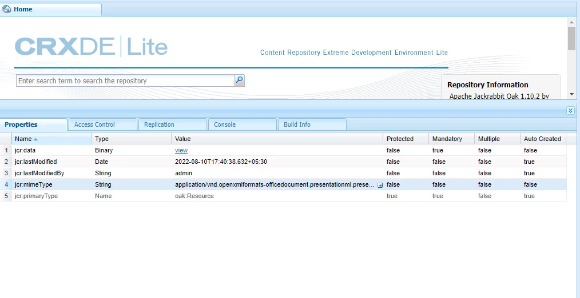This screenshot has height=298, width=580.
Task: Click Protected true in jcr:primaryType row
Action: pyautogui.click(x=392, y=196)
